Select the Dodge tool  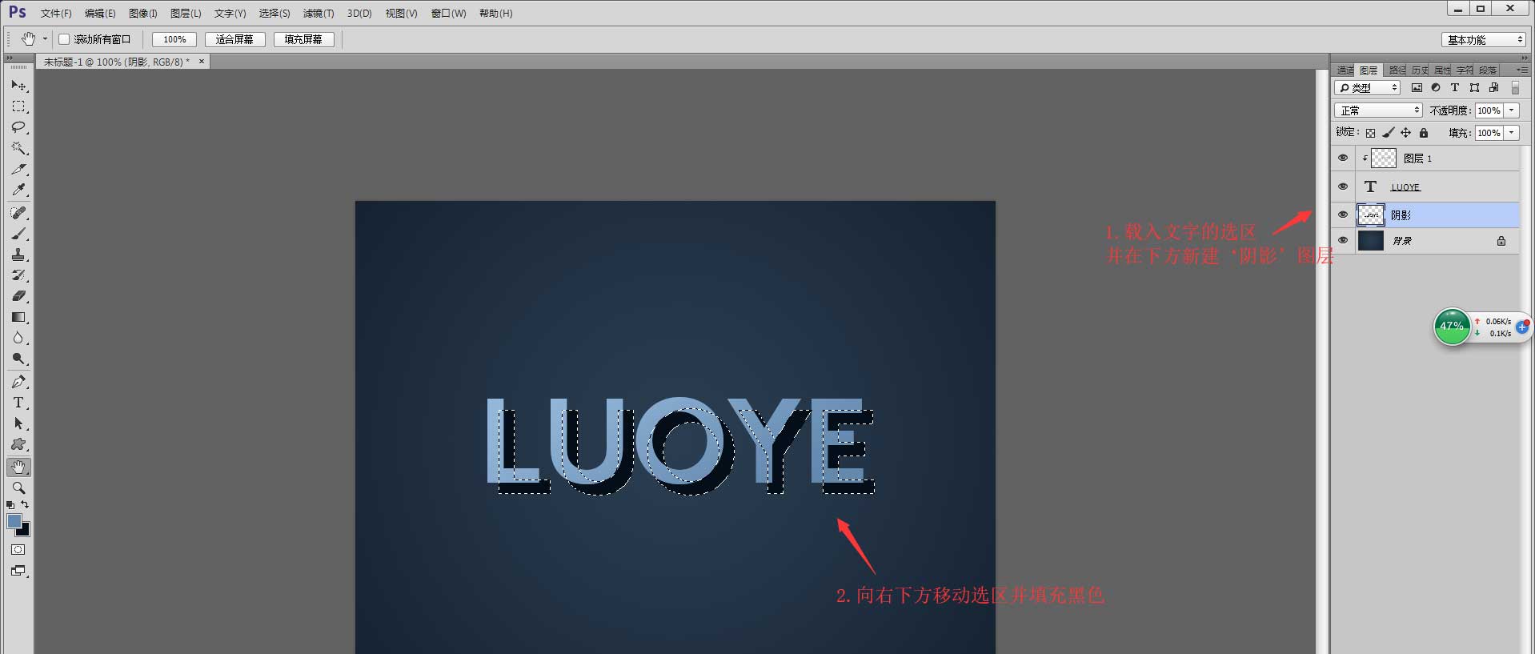(x=18, y=359)
